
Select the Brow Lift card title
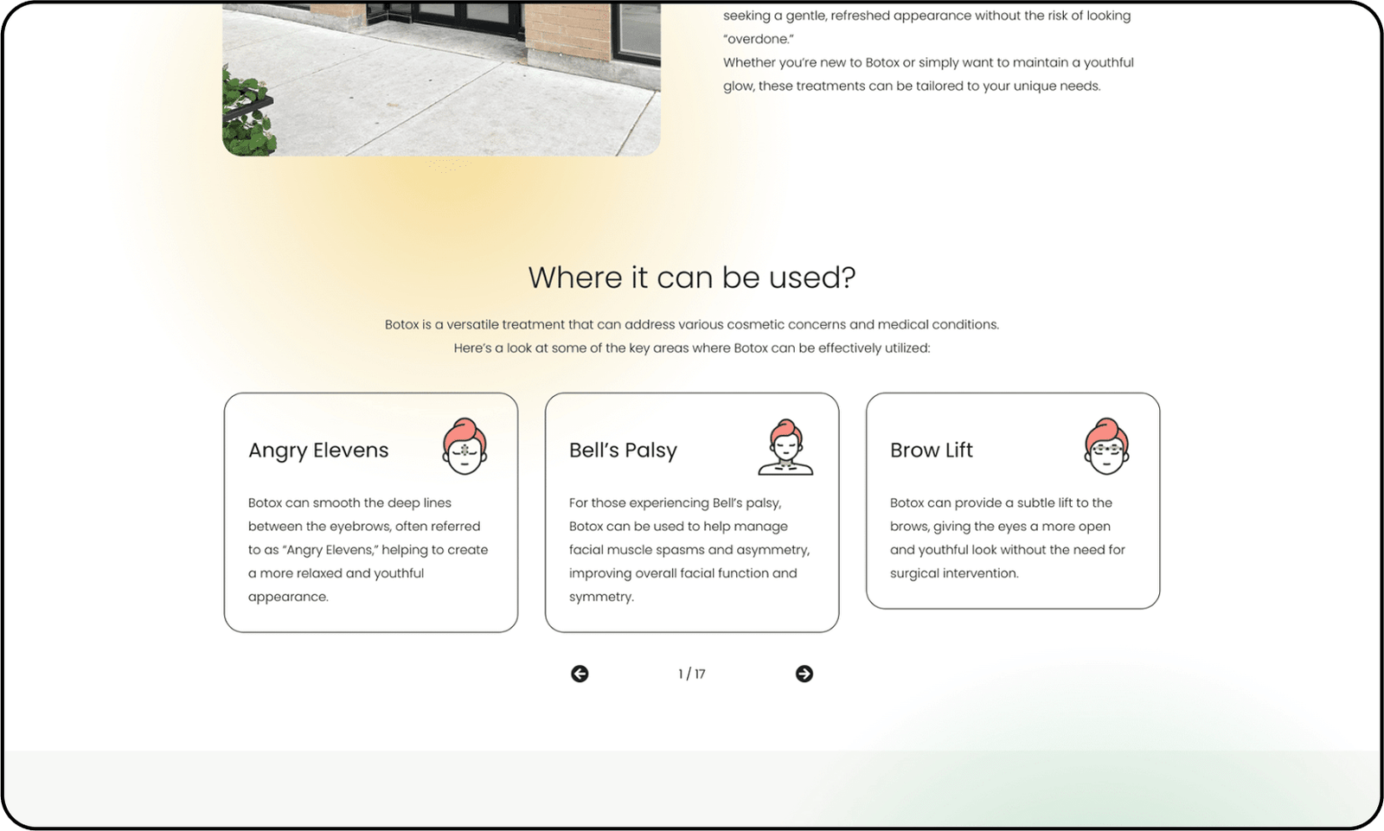932,451
